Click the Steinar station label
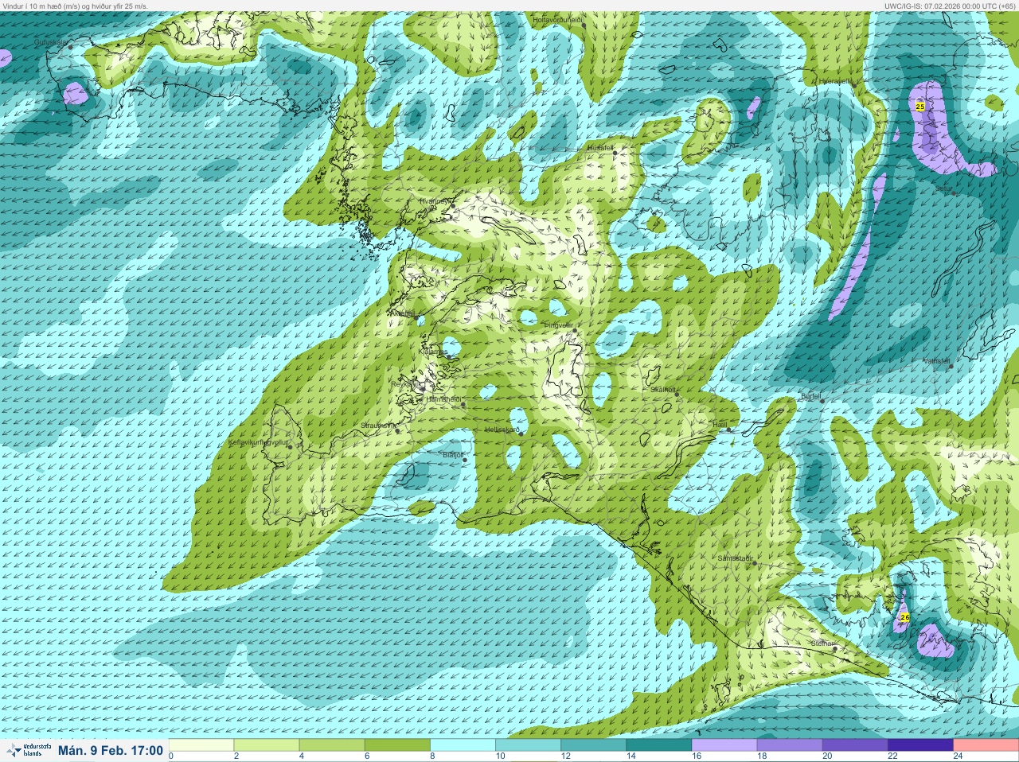The height and width of the screenshot is (762, 1019). click(x=822, y=643)
